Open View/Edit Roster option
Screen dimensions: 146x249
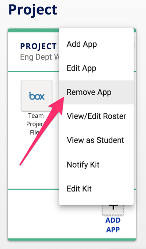pyautogui.click(x=96, y=116)
